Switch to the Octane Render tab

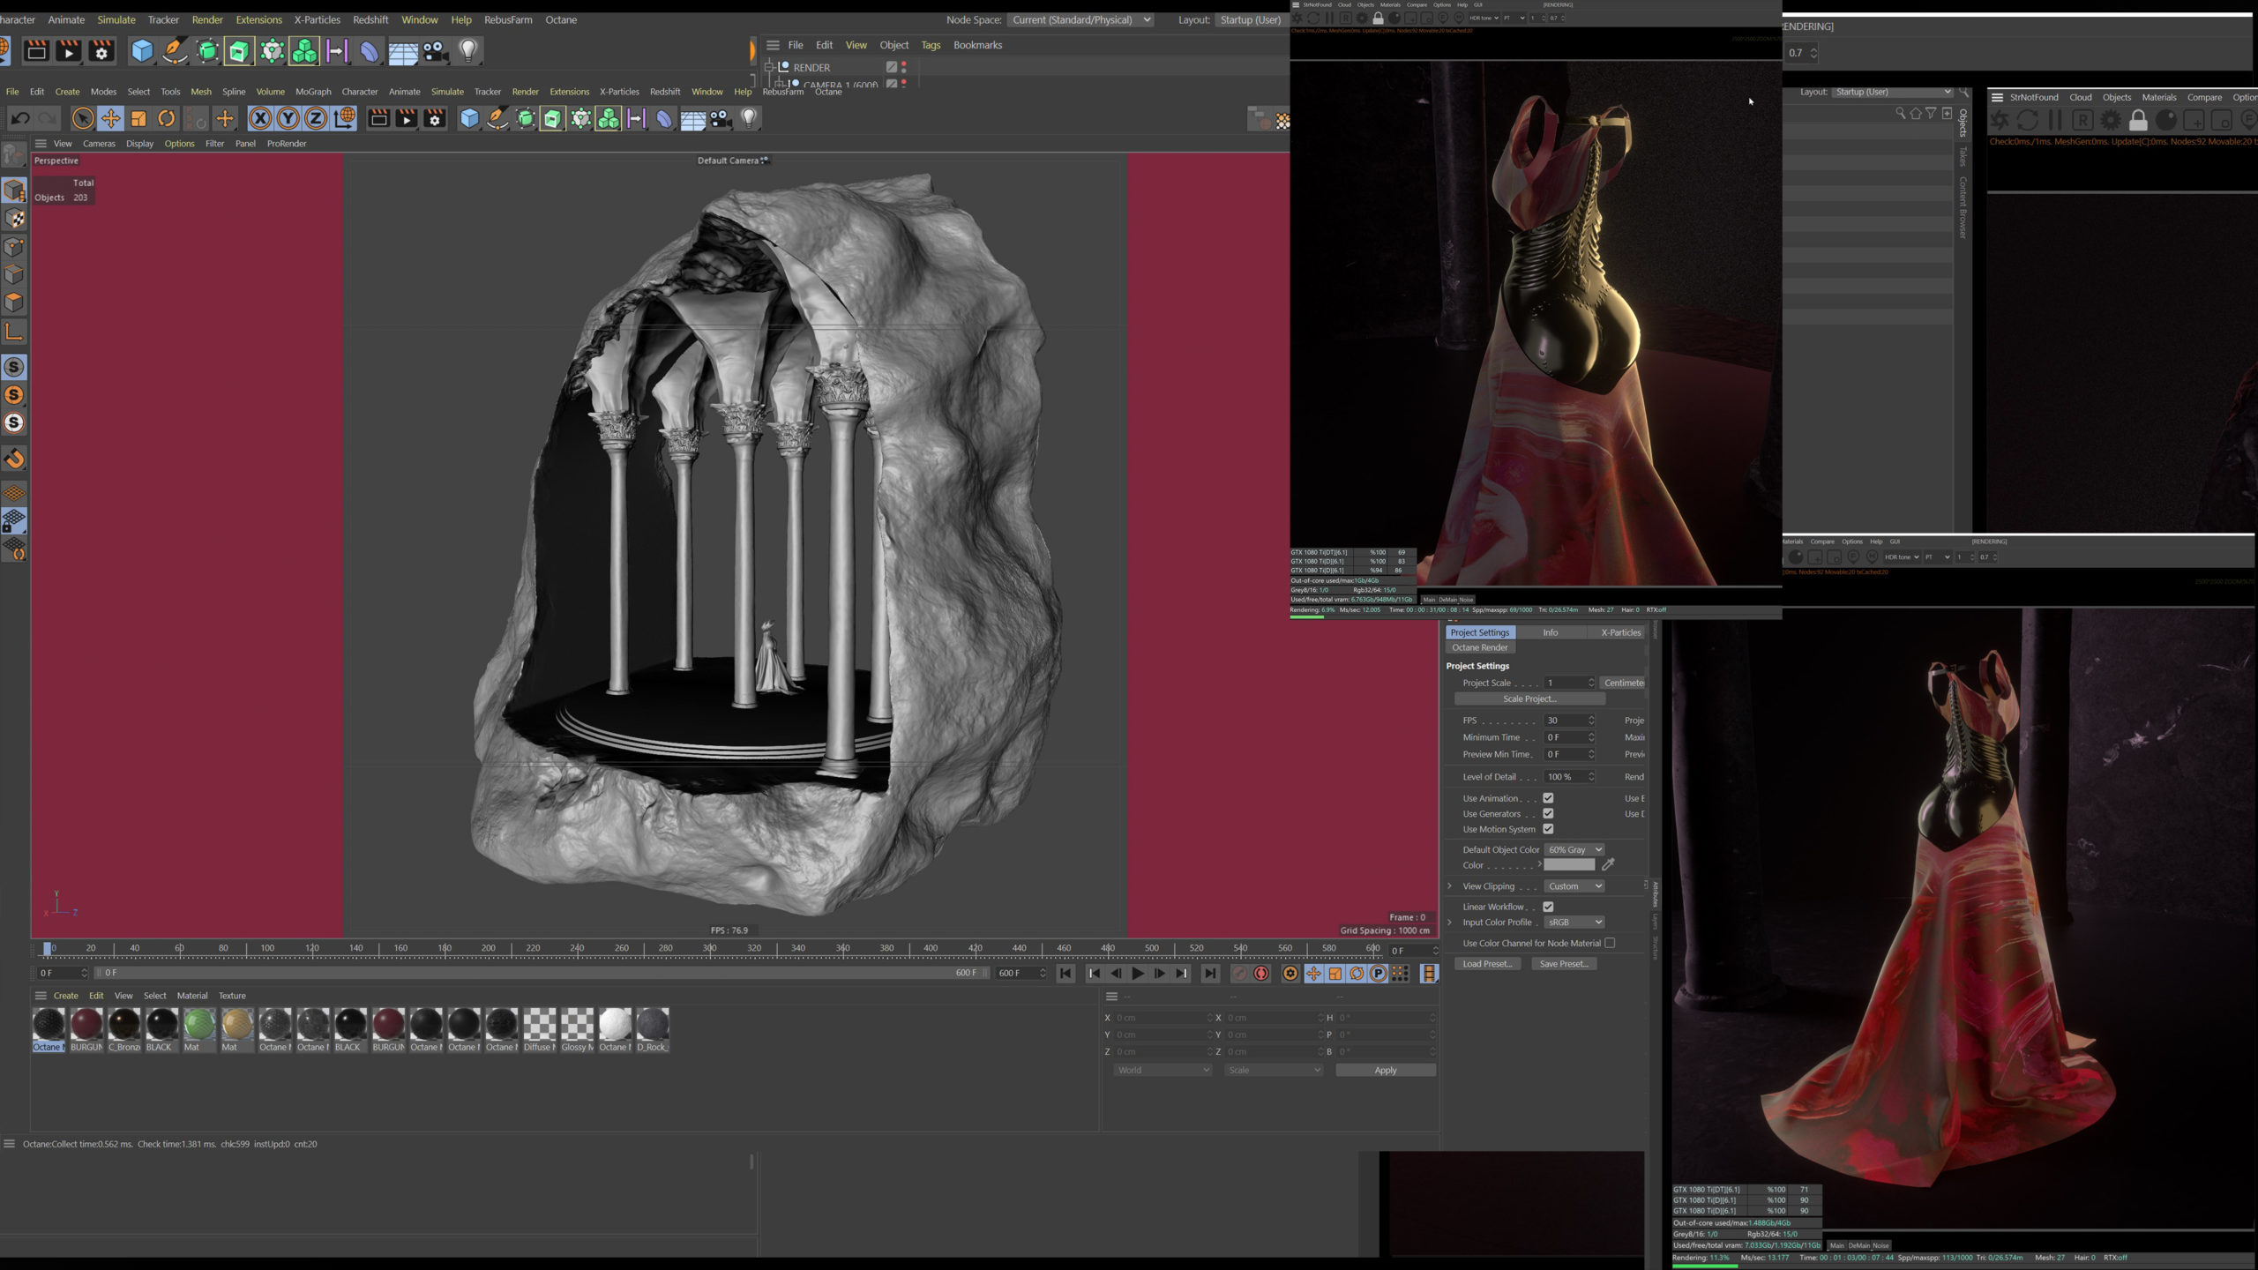point(1480,647)
